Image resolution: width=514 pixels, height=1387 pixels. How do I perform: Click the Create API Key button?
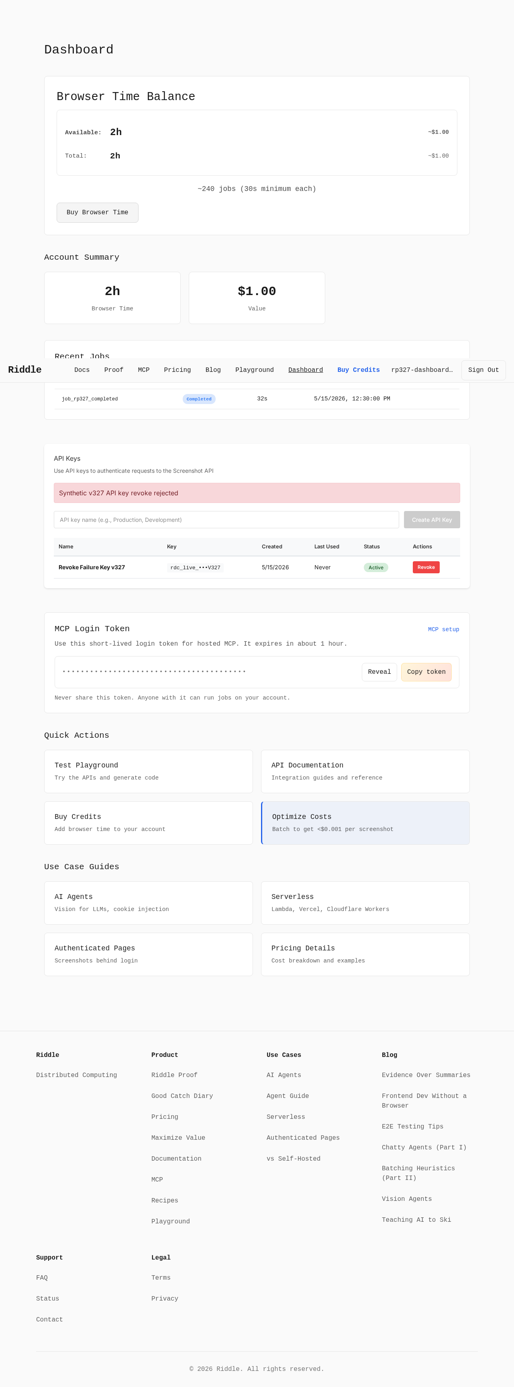pos(432,519)
